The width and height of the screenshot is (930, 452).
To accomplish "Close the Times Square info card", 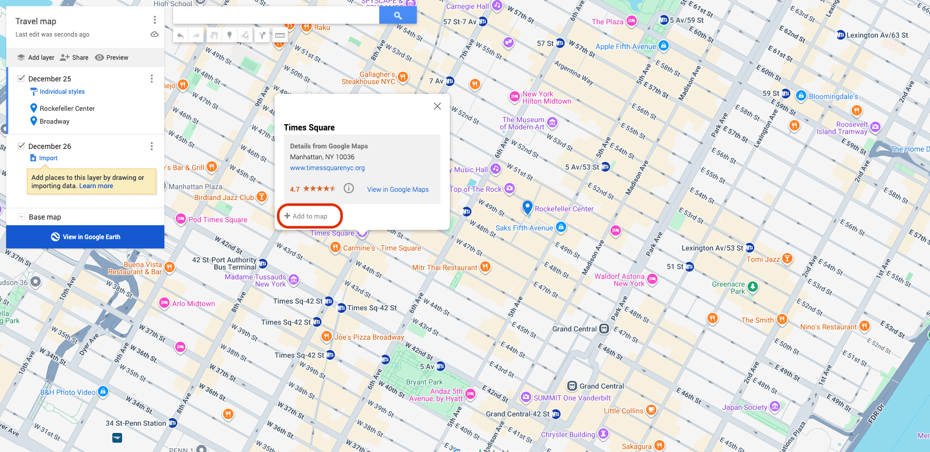I will (x=437, y=106).
